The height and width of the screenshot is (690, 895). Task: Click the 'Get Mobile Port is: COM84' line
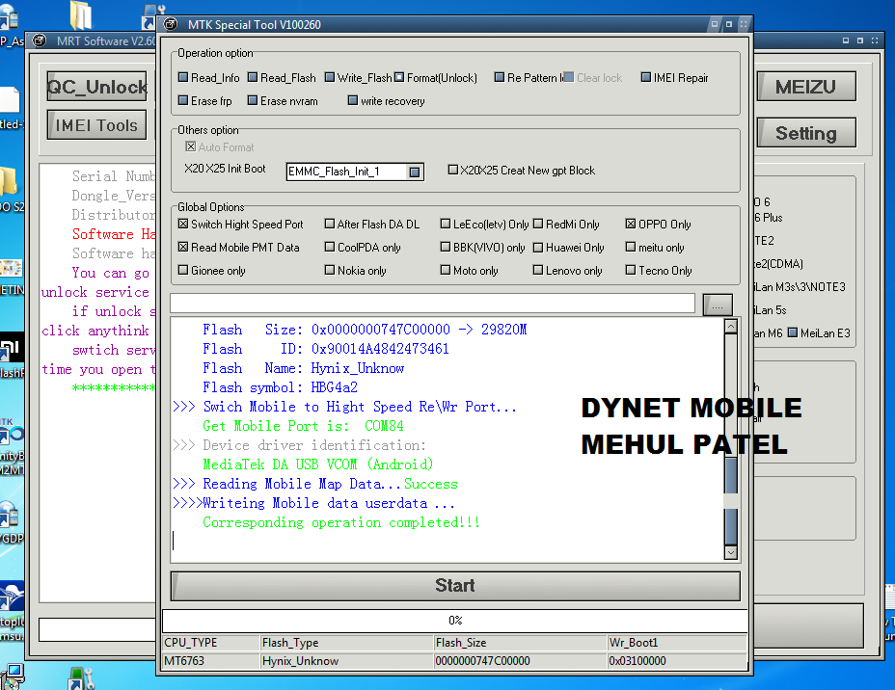click(303, 426)
